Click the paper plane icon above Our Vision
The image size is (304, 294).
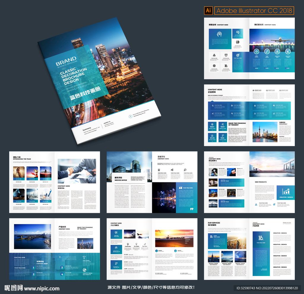coord(145,244)
